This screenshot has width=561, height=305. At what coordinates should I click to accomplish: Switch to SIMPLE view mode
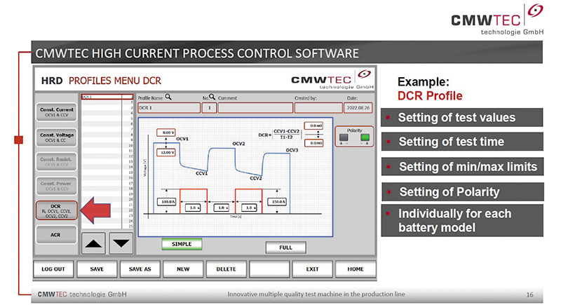tap(182, 244)
